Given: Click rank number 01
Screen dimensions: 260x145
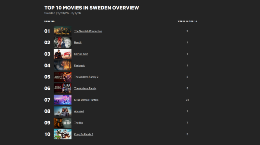Looking at the screenshot, I should click(x=47, y=31).
